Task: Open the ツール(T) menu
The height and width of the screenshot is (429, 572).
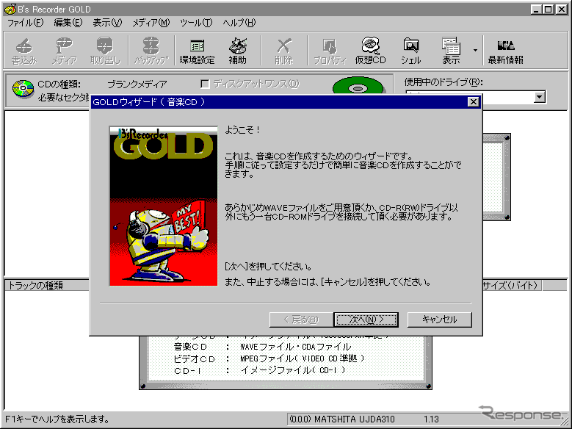Action: (x=196, y=23)
